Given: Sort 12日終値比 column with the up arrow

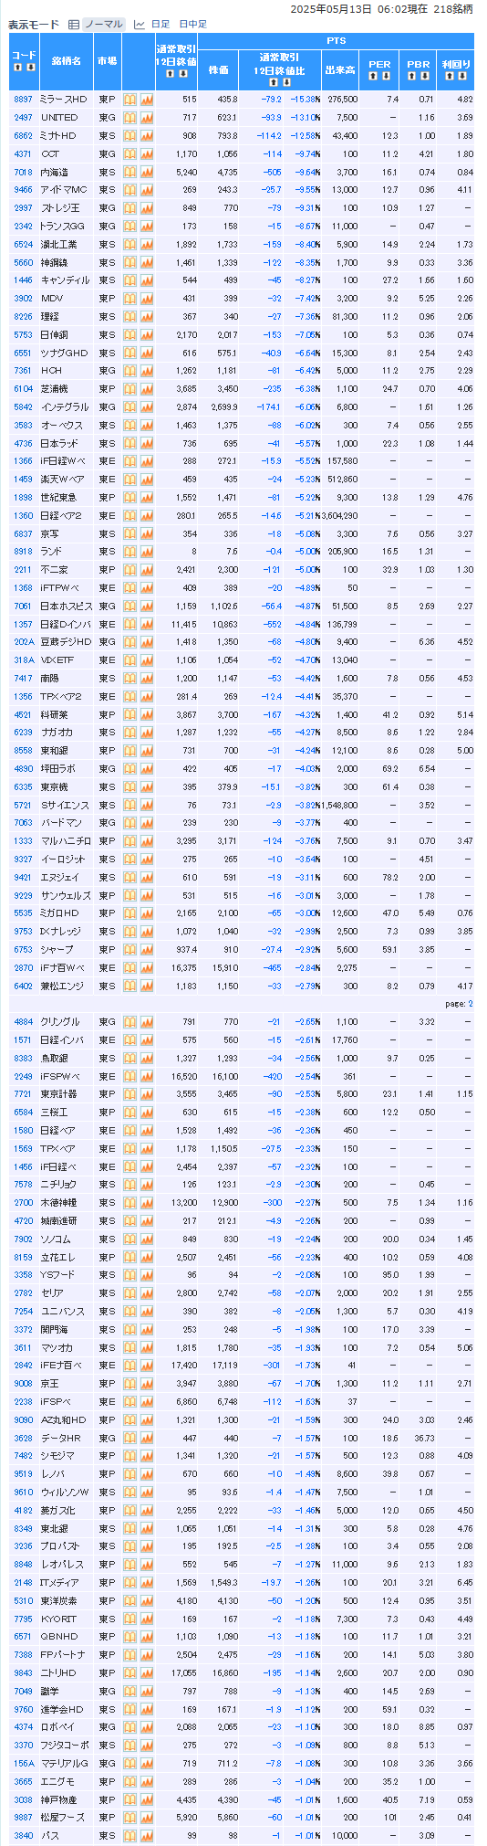Looking at the screenshot, I should pos(273,81).
